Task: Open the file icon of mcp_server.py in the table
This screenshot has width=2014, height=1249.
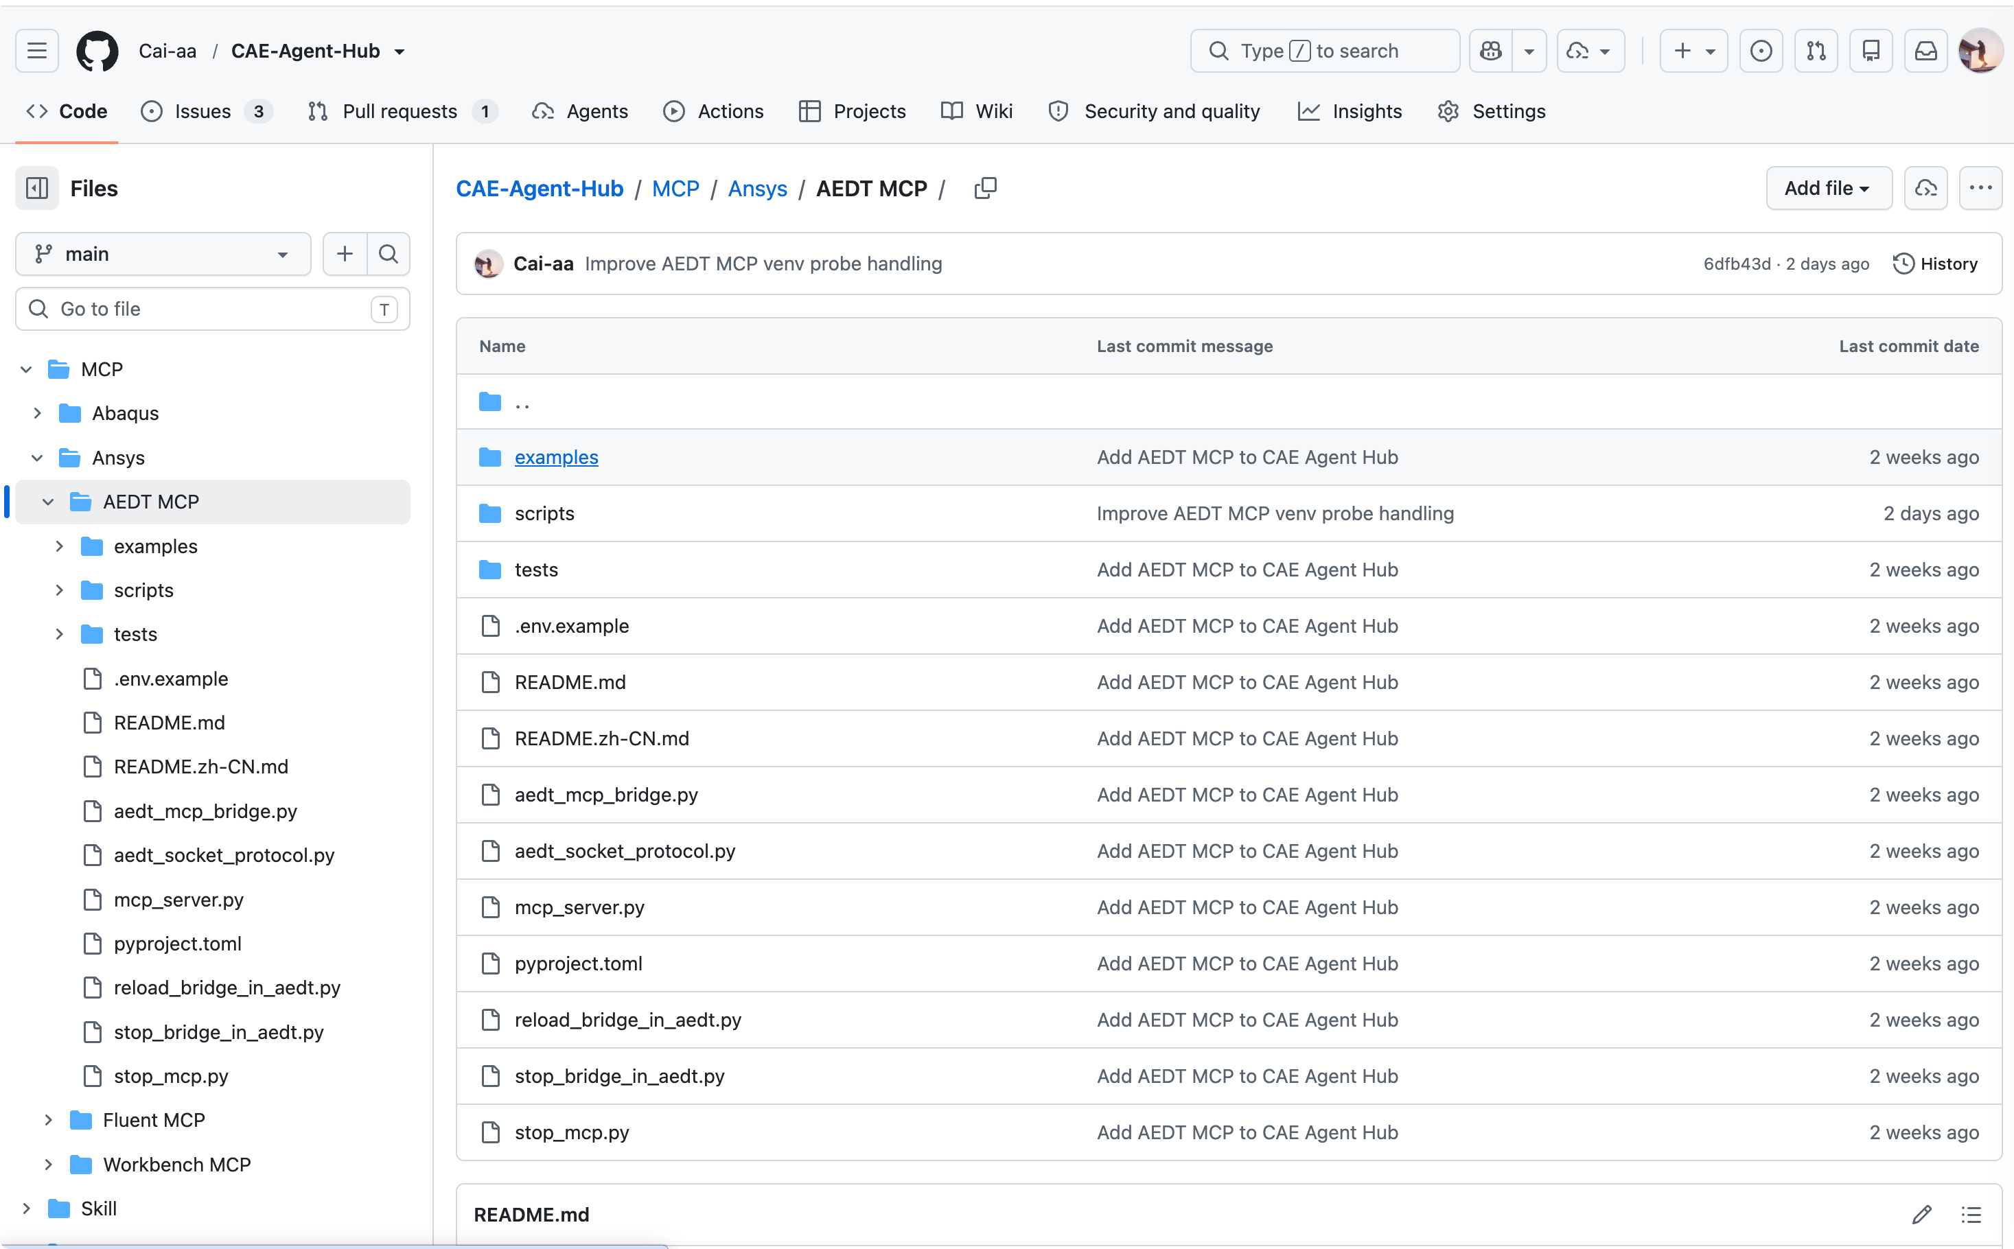Action: tap(491, 907)
